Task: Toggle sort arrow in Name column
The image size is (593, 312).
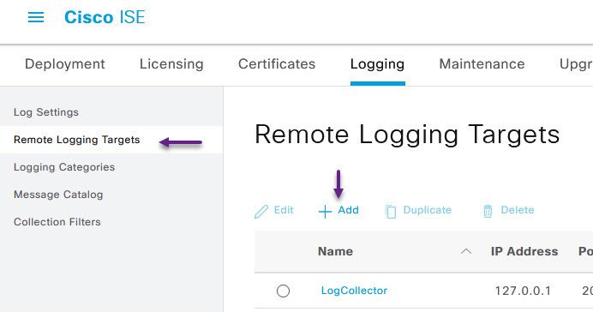Action: [x=466, y=251]
